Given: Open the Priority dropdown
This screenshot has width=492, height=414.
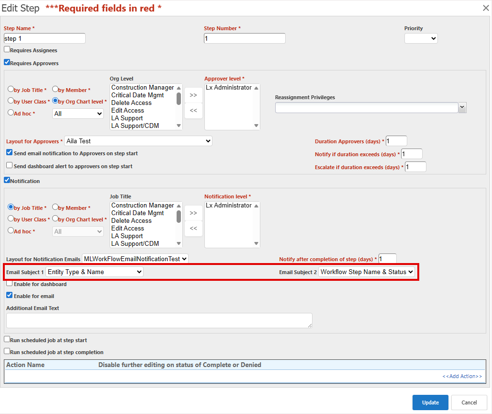Looking at the screenshot, I should (x=421, y=38).
